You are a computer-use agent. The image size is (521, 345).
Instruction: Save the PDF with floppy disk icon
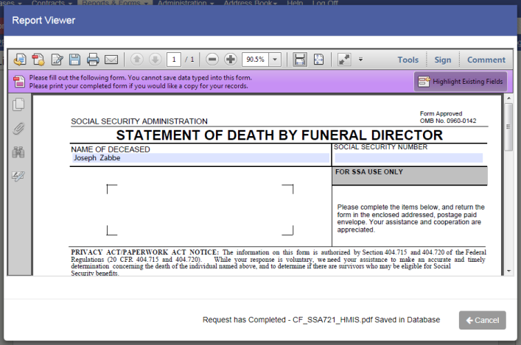pyautogui.click(x=74, y=60)
